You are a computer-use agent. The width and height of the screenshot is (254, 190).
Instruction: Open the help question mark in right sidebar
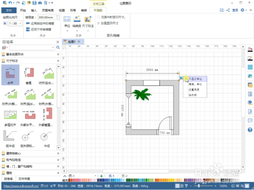pos(250,130)
